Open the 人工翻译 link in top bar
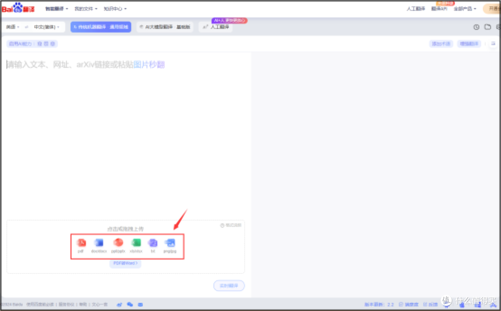The width and height of the screenshot is (501, 311). coord(416,9)
